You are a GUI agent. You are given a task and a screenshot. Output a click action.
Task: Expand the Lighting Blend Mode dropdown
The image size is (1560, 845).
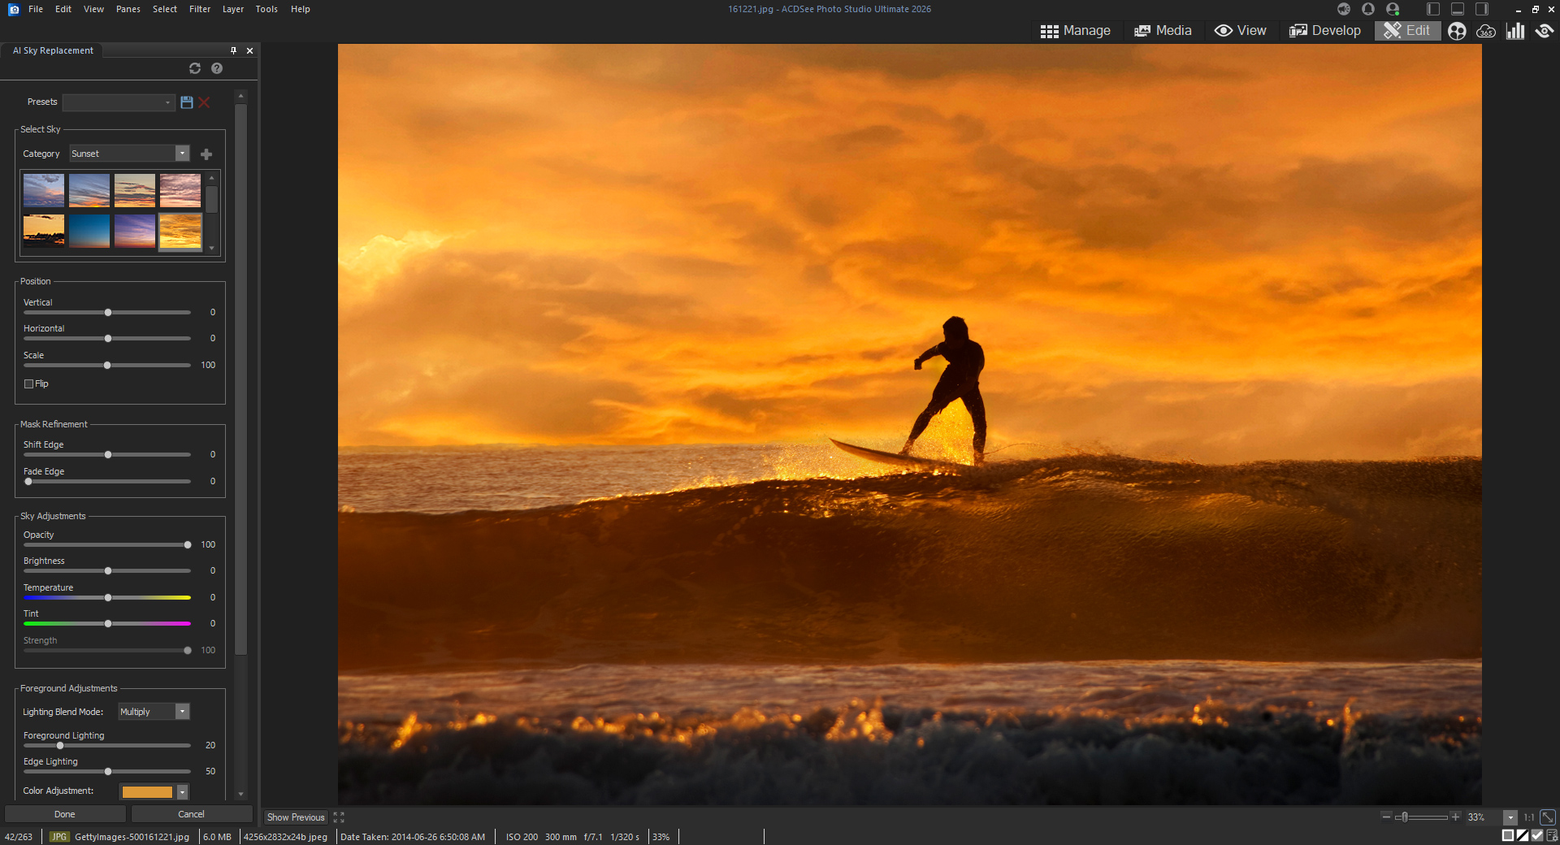[182, 712]
